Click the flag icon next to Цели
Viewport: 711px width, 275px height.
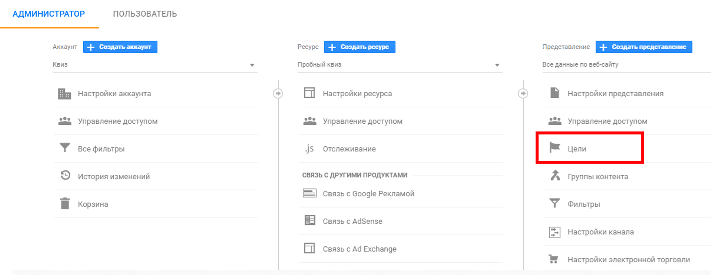[x=554, y=148]
